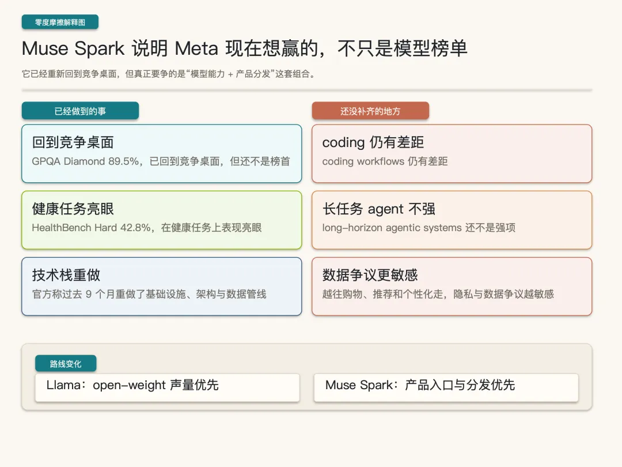Click the HealthBench Hard 42.8% description text
Viewport: 622px width, 467px height.
(x=147, y=228)
